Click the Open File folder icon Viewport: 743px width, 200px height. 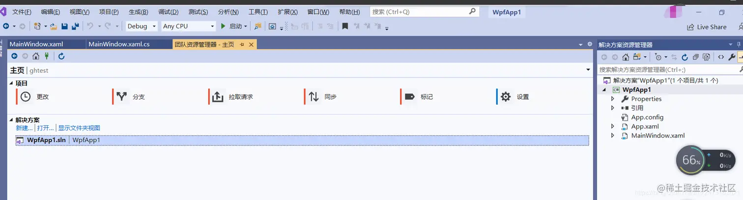54,26
